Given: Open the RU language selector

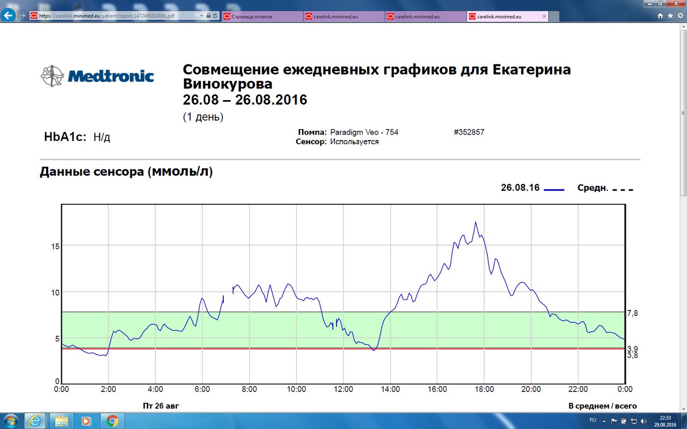Looking at the screenshot, I should [593, 421].
